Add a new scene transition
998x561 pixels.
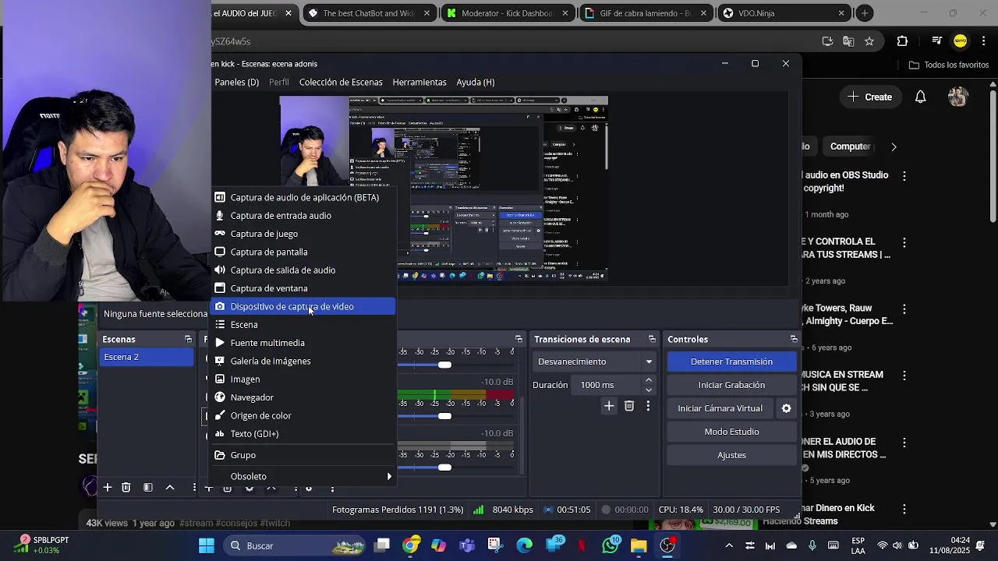pyautogui.click(x=609, y=406)
